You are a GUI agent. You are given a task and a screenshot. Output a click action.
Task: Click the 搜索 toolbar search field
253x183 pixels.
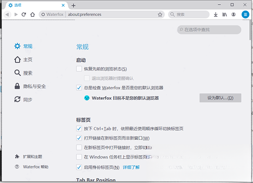click(x=189, y=14)
